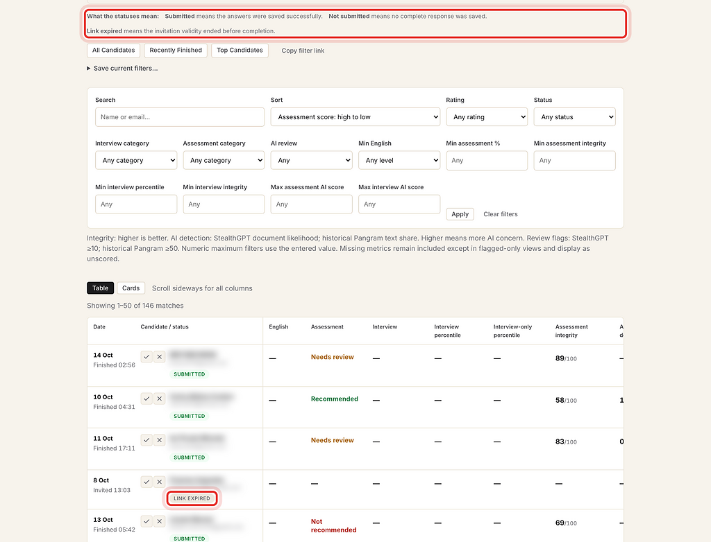Click the English column header
This screenshot has height=542, width=711.
click(278, 327)
